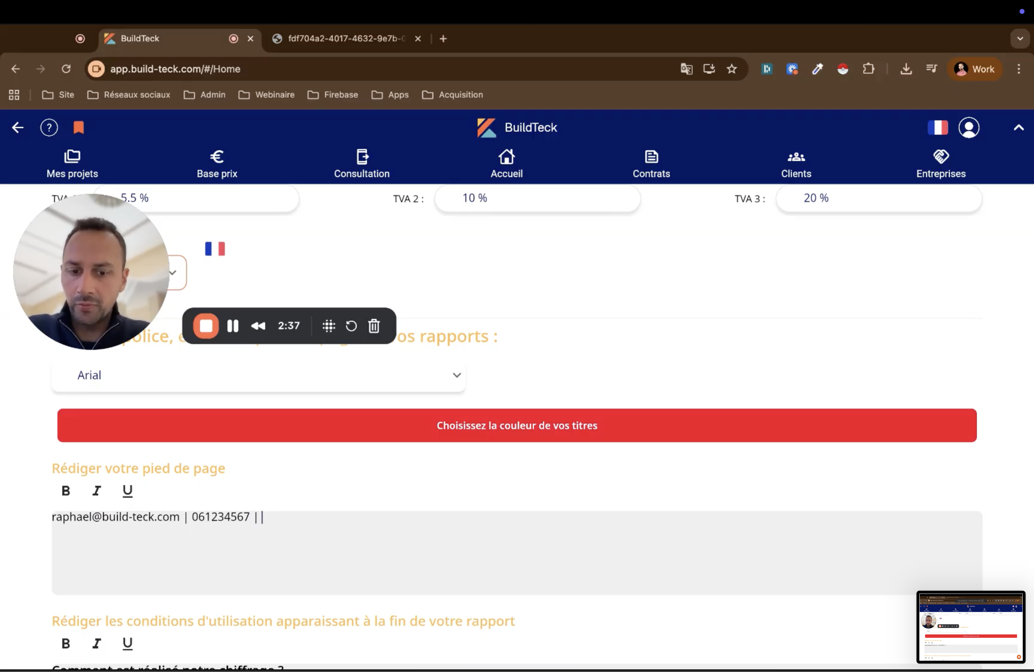Viewport: 1034px width, 672px height.
Task: Click Choisissez la couleur de vos titres
Action: tap(517, 425)
